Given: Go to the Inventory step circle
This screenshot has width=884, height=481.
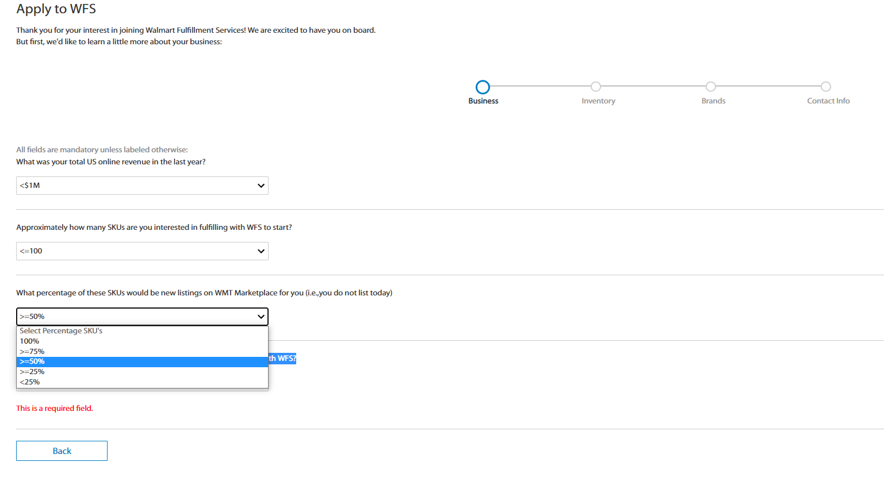Looking at the screenshot, I should click(596, 86).
